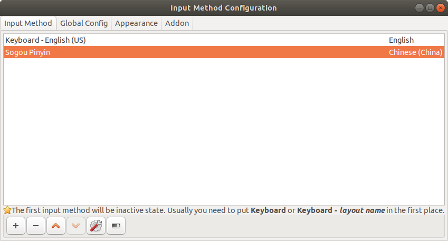Image resolution: width=448 pixels, height=241 pixels.
Task: Minimize the Input Method Configuration window
Action: [418, 8]
